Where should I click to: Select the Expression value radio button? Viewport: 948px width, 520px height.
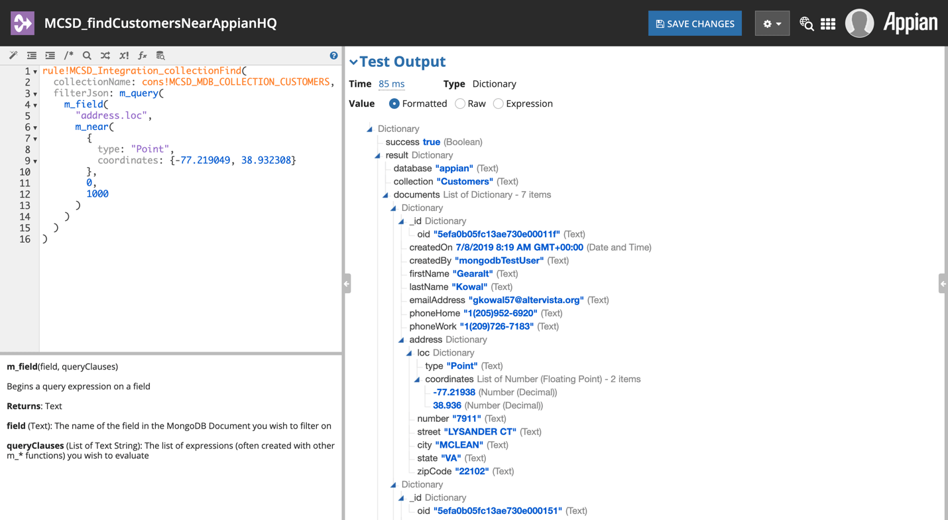click(x=498, y=103)
